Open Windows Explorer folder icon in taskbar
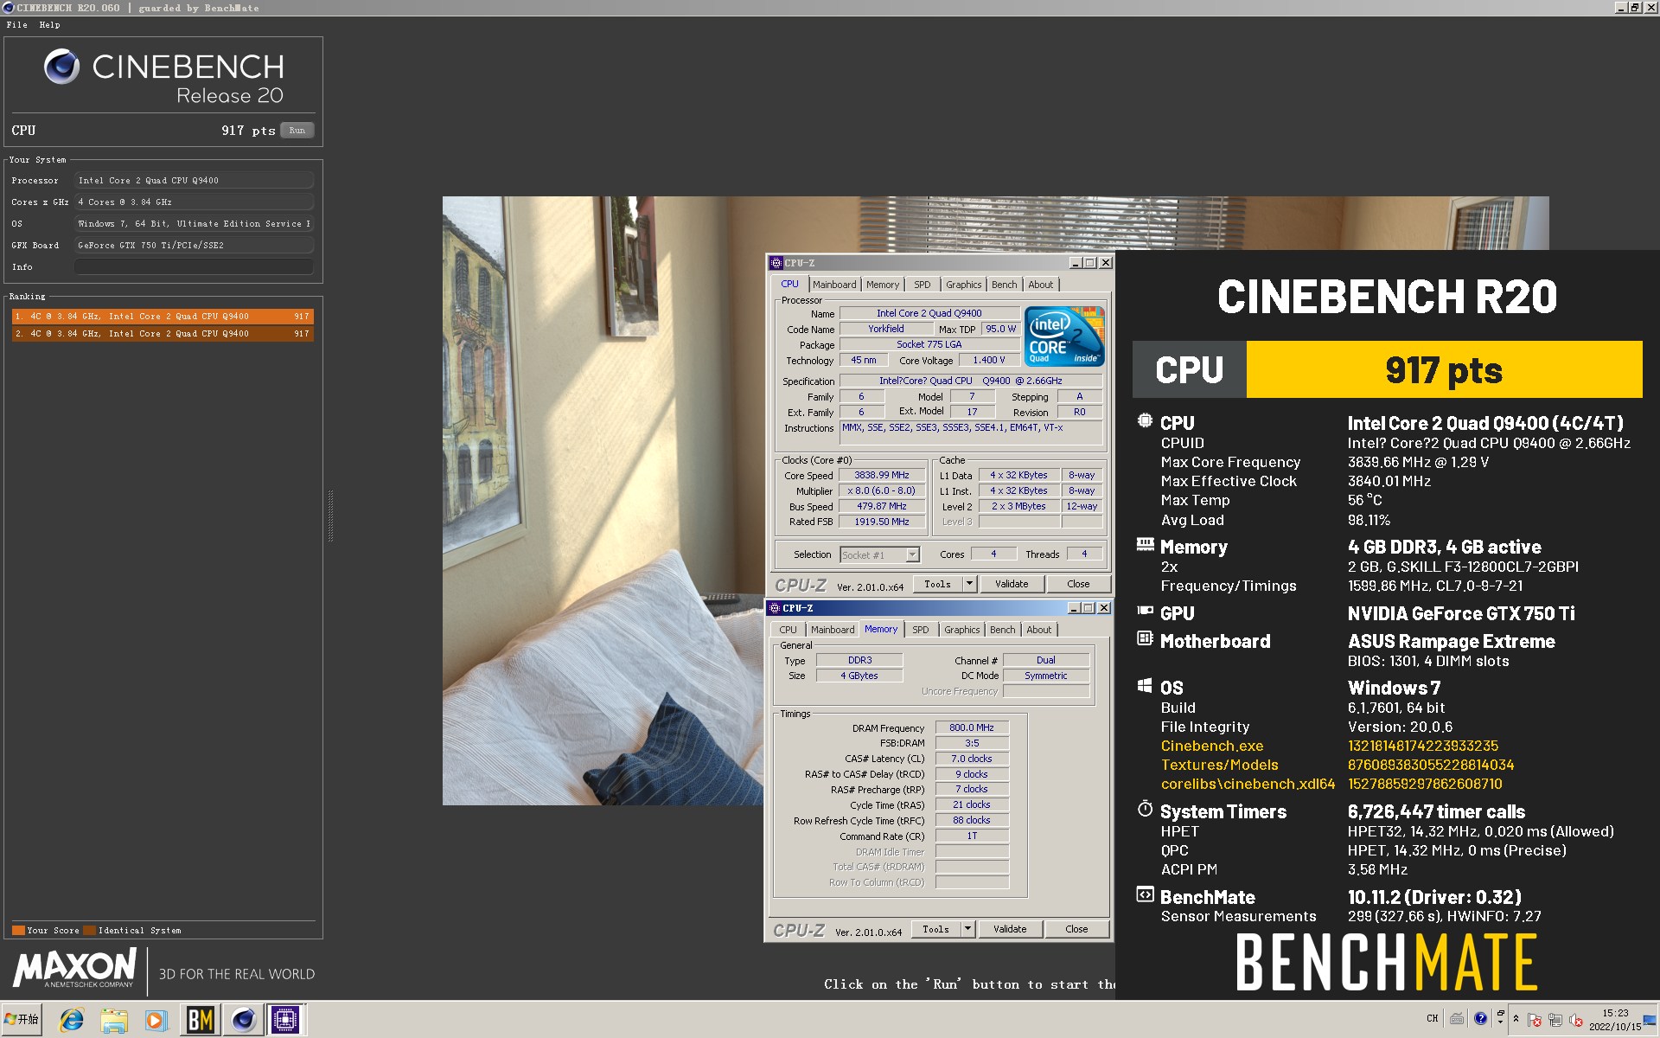Image resolution: width=1660 pixels, height=1038 pixels. click(114, 1020)
